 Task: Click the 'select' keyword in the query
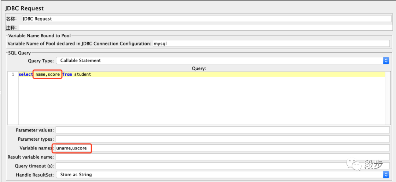26,75
